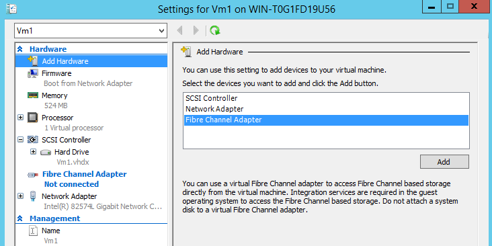Collapse the SCSI Controller tree node
The width and height of the screenshot is (492, 246).
point(20,140)
